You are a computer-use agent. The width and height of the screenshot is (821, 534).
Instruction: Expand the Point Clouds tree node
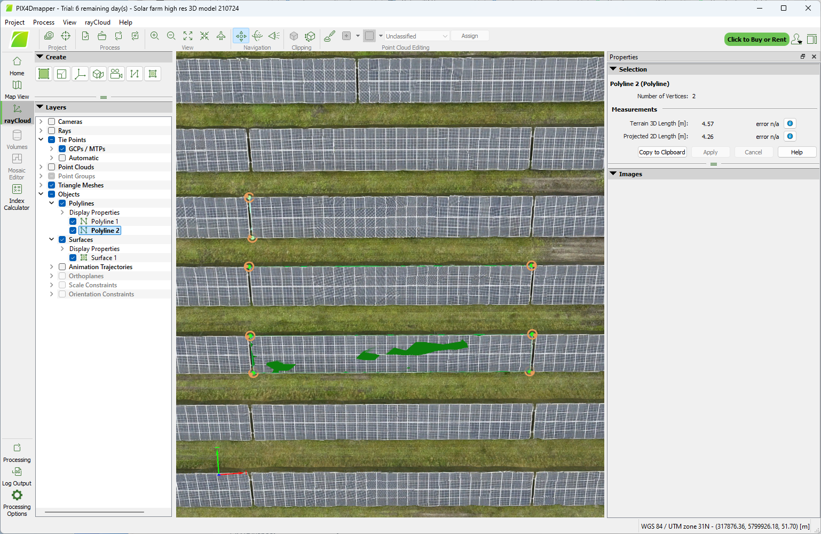tap(41, 167)
